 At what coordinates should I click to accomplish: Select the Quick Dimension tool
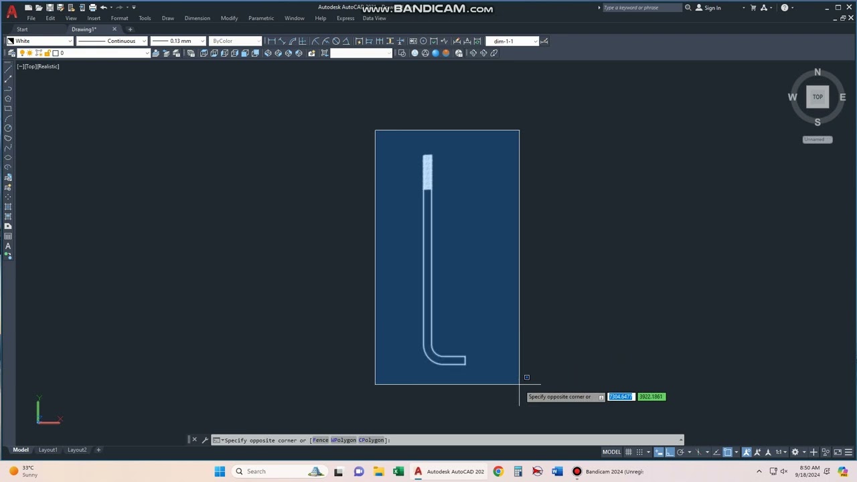click(359, 41)
